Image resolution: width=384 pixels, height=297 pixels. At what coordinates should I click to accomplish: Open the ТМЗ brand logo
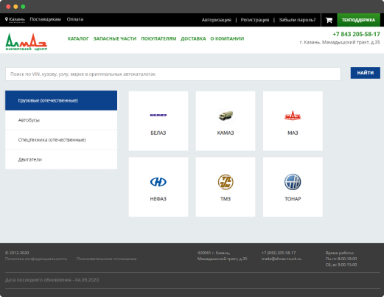pyautogui.click(x=226, y=182)
